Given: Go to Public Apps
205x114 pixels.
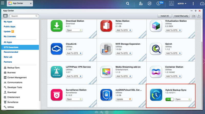Looking at the screenshot, I should [x=9, y=27].
